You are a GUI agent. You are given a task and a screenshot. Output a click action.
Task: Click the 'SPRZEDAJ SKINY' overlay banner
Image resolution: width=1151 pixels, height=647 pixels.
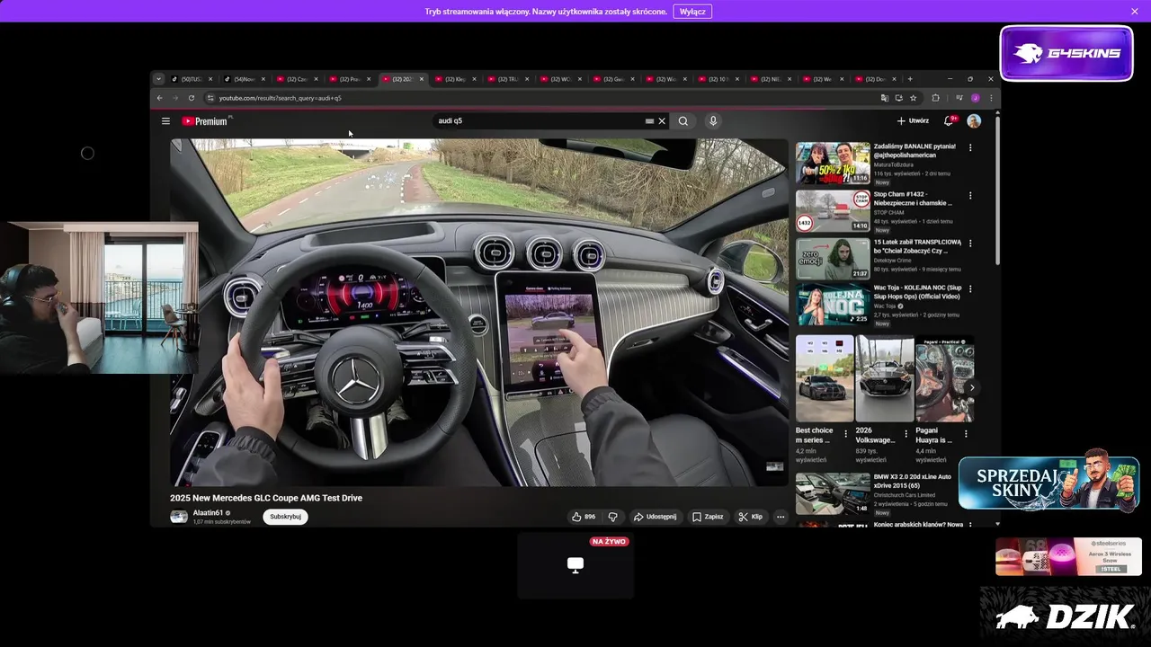(1049, 483)
